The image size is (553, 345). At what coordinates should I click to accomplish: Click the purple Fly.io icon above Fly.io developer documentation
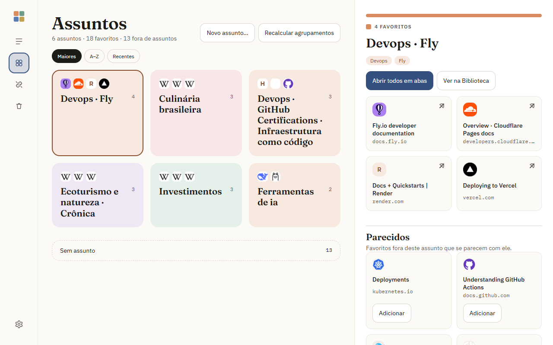tap(379, 110)
